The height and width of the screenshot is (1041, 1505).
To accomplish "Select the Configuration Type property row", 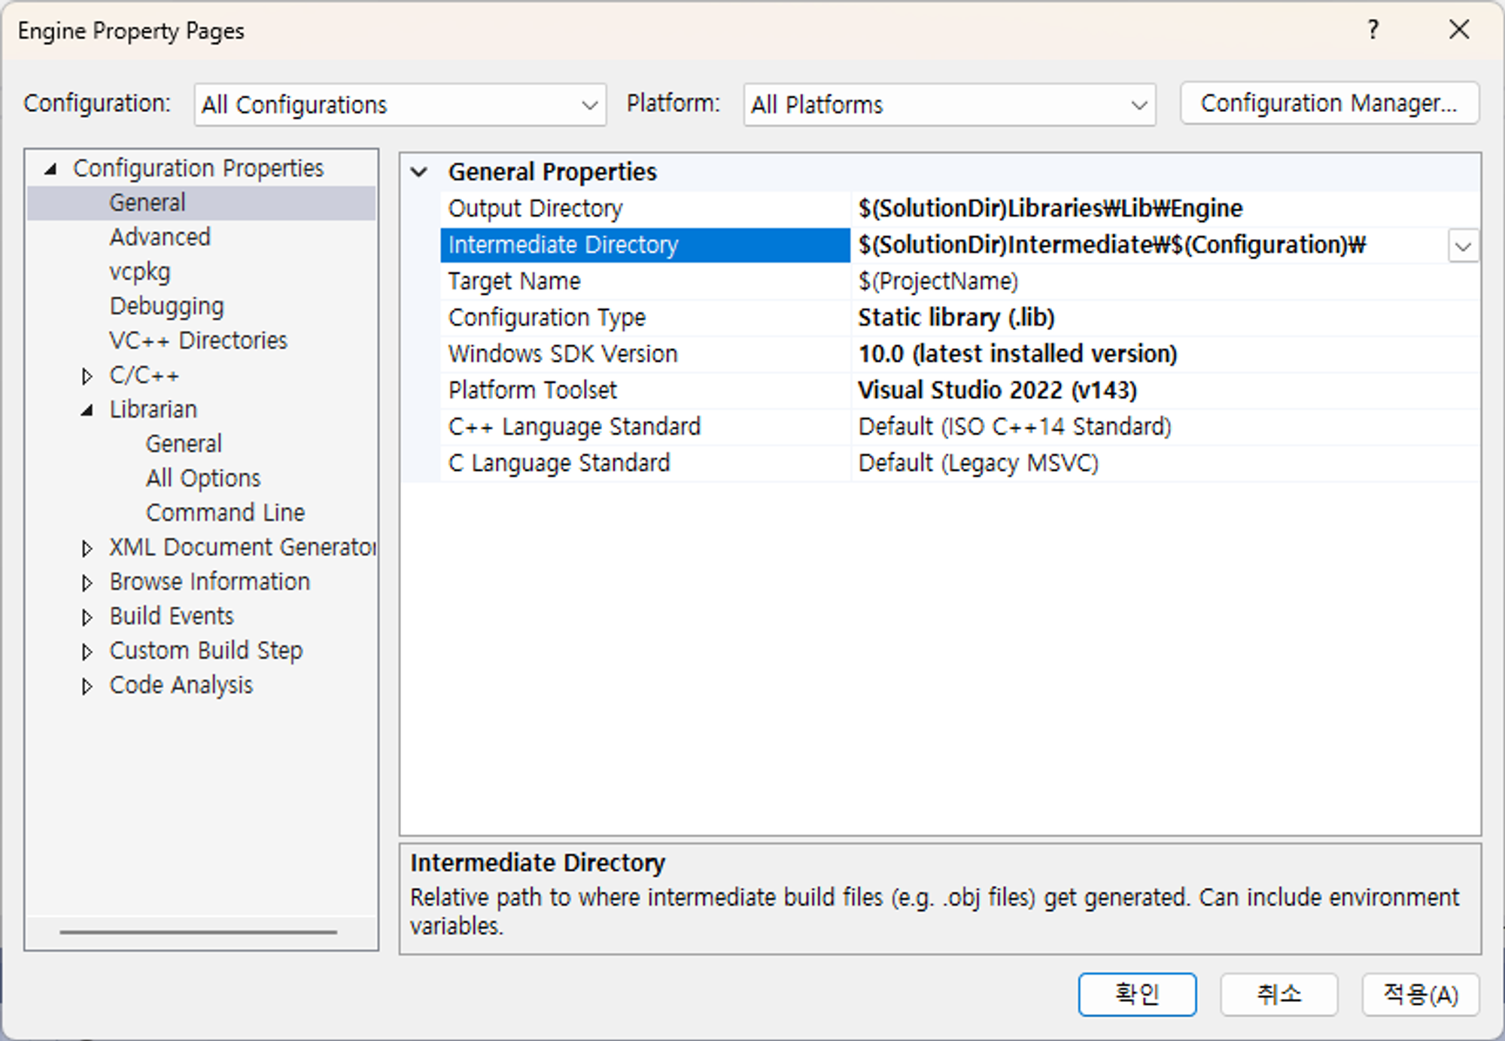I will (x=547, y=317).
